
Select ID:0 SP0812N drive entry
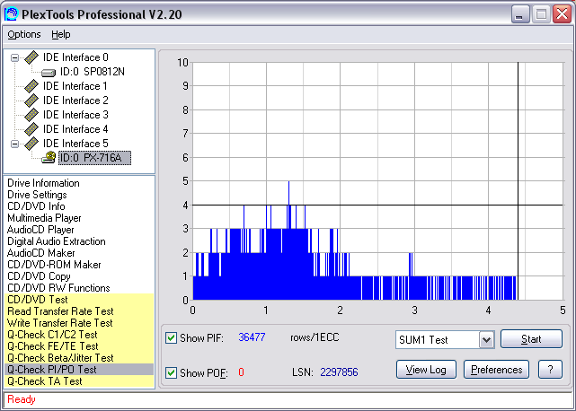(x=93, y=72)
